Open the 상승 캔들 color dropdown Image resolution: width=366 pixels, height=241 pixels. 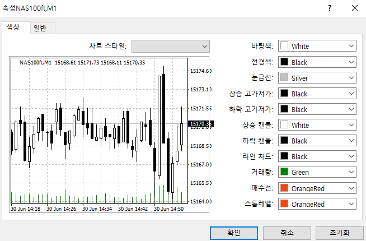317,125
